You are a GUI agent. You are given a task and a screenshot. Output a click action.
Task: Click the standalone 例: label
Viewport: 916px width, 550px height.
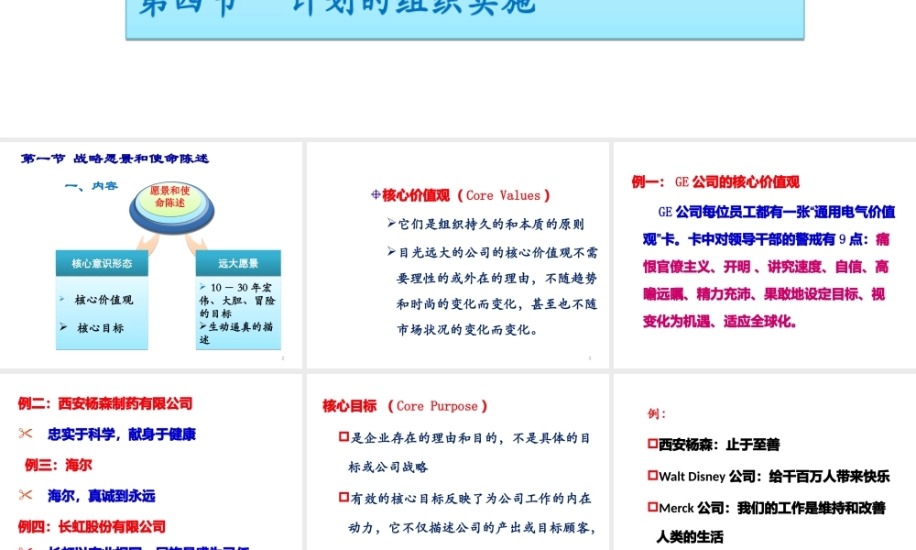click(657, 413)
